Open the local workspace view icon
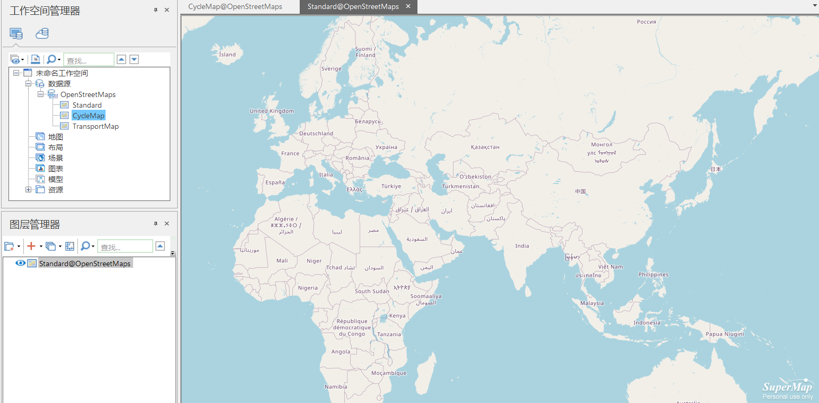The height and width of the screenshot is (403, 819). [x=16, y=33]
